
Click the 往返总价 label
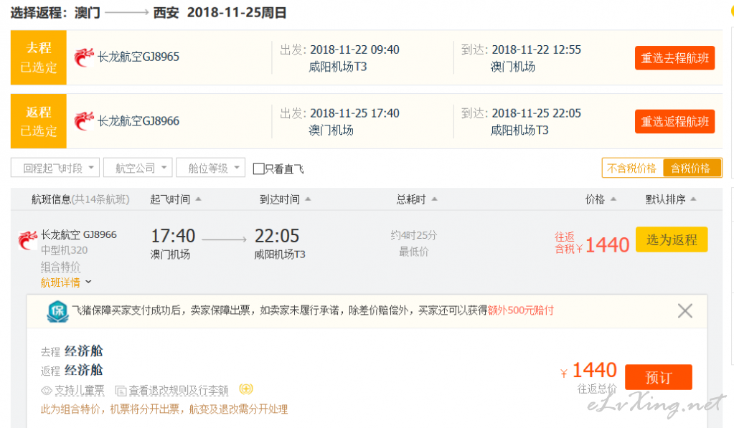point(597,389)
